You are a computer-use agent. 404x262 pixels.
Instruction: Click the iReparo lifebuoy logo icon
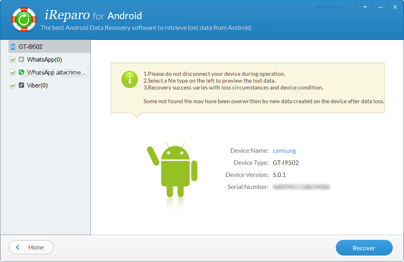[24, 19]
